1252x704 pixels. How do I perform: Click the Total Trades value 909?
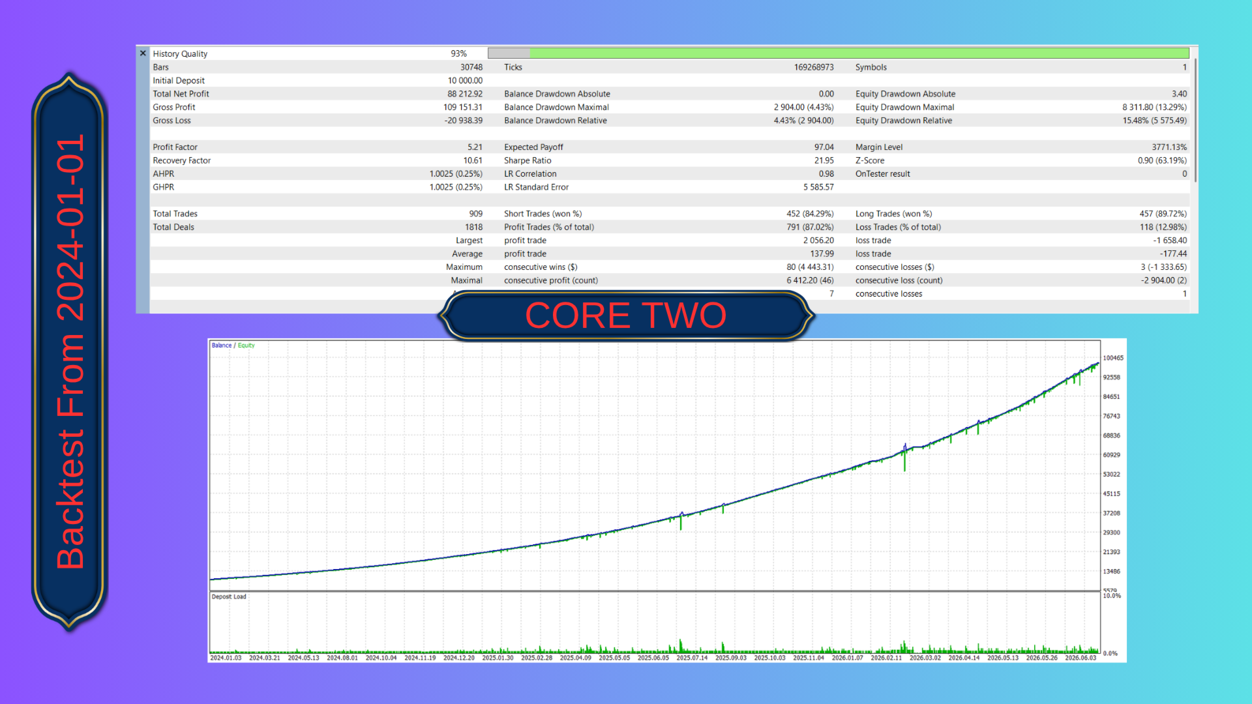pyautogui.click(x=476, y=214)
